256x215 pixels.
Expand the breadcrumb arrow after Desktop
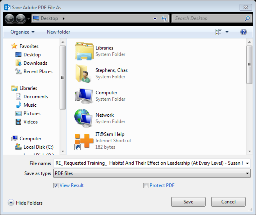(x=64, y=18)
